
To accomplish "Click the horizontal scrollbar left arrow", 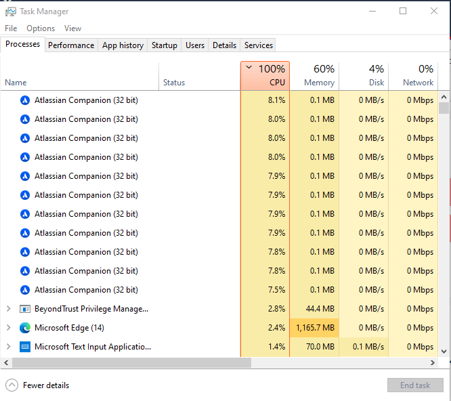I will pos(6,363).
